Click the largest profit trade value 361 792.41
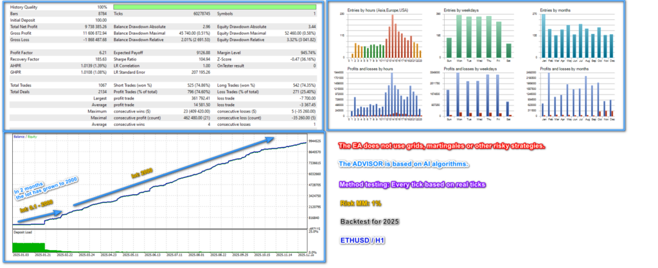The width and height of the screenshot is (658, 268). pos(201,98)
